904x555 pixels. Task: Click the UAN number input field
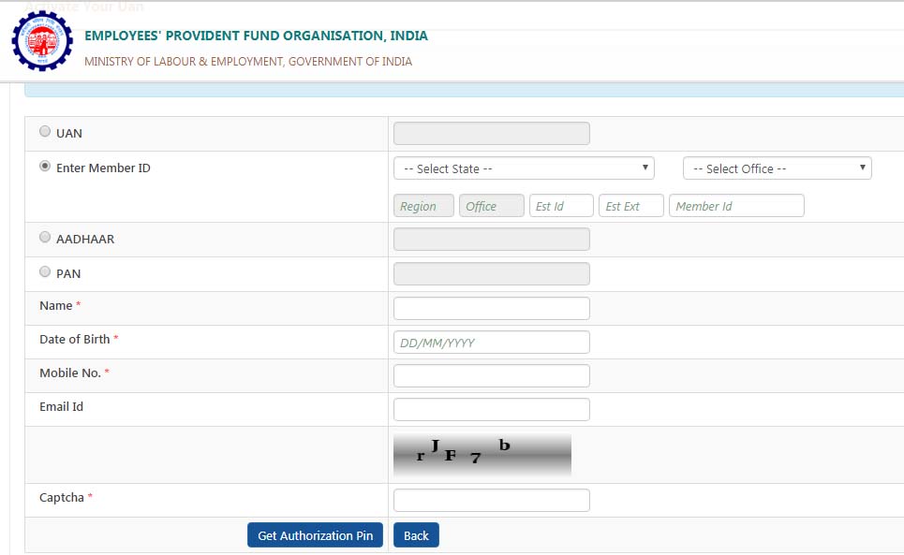(491, 133)
